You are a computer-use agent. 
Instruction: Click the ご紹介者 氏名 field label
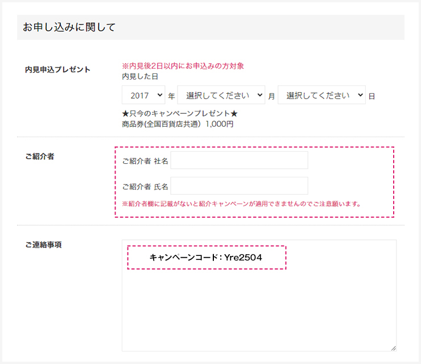pyautogui.click(x=145, y=187)
